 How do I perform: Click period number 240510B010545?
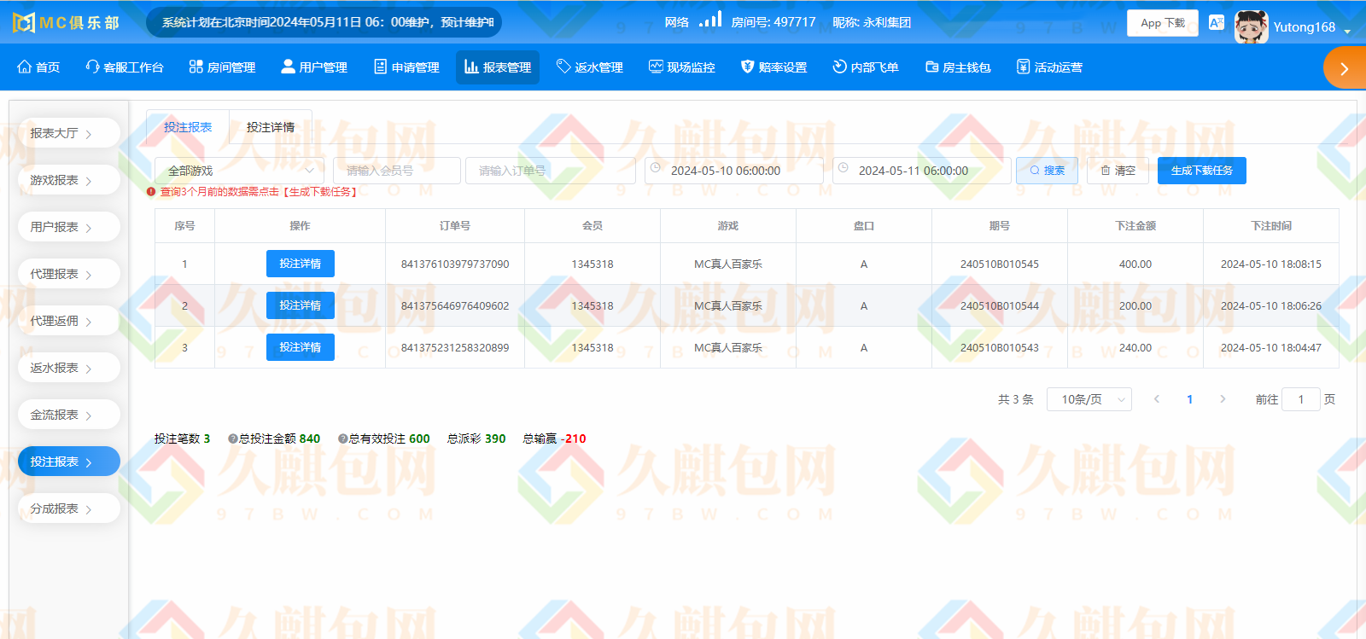coord(1000,264)
